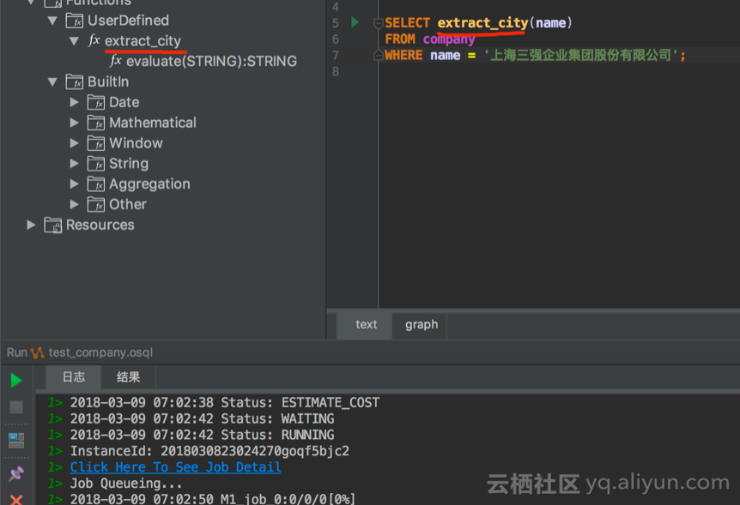Screen dimensions: 740x505
Task: Click the Job Queueing... log line
Action: [126, 484]
